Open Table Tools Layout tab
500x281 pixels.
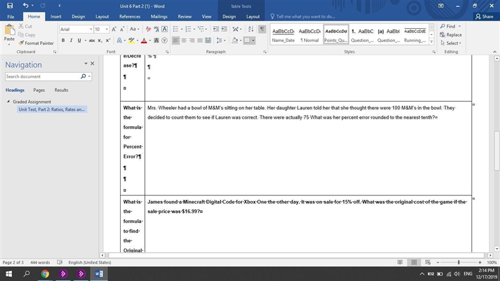pyautogui.click(x=253, y=17)
